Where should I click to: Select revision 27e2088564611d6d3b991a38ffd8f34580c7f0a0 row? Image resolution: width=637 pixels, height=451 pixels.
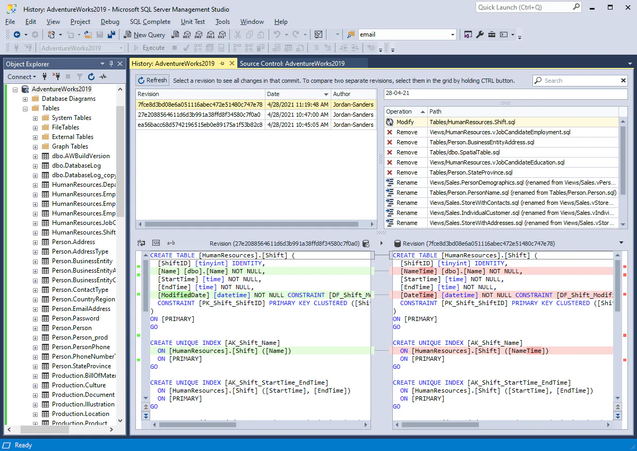click(x=255, y=115)
